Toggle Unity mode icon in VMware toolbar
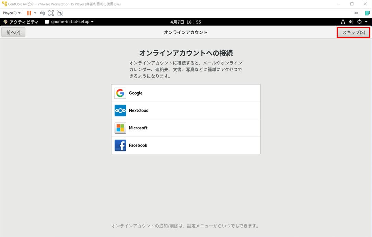The width and height of the screenshot is (372, 237). [x=60, y=13]
